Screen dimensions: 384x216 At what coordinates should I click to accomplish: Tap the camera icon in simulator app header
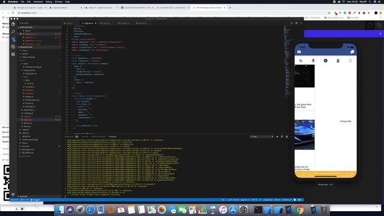tap(299, 52)
